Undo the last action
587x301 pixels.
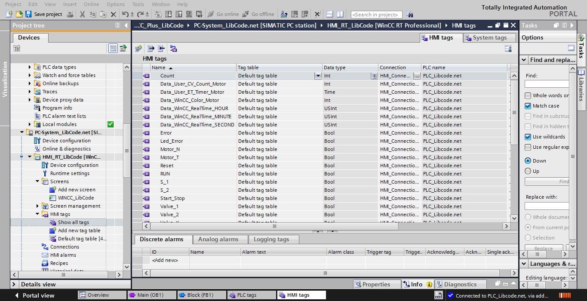coord(125,14)
